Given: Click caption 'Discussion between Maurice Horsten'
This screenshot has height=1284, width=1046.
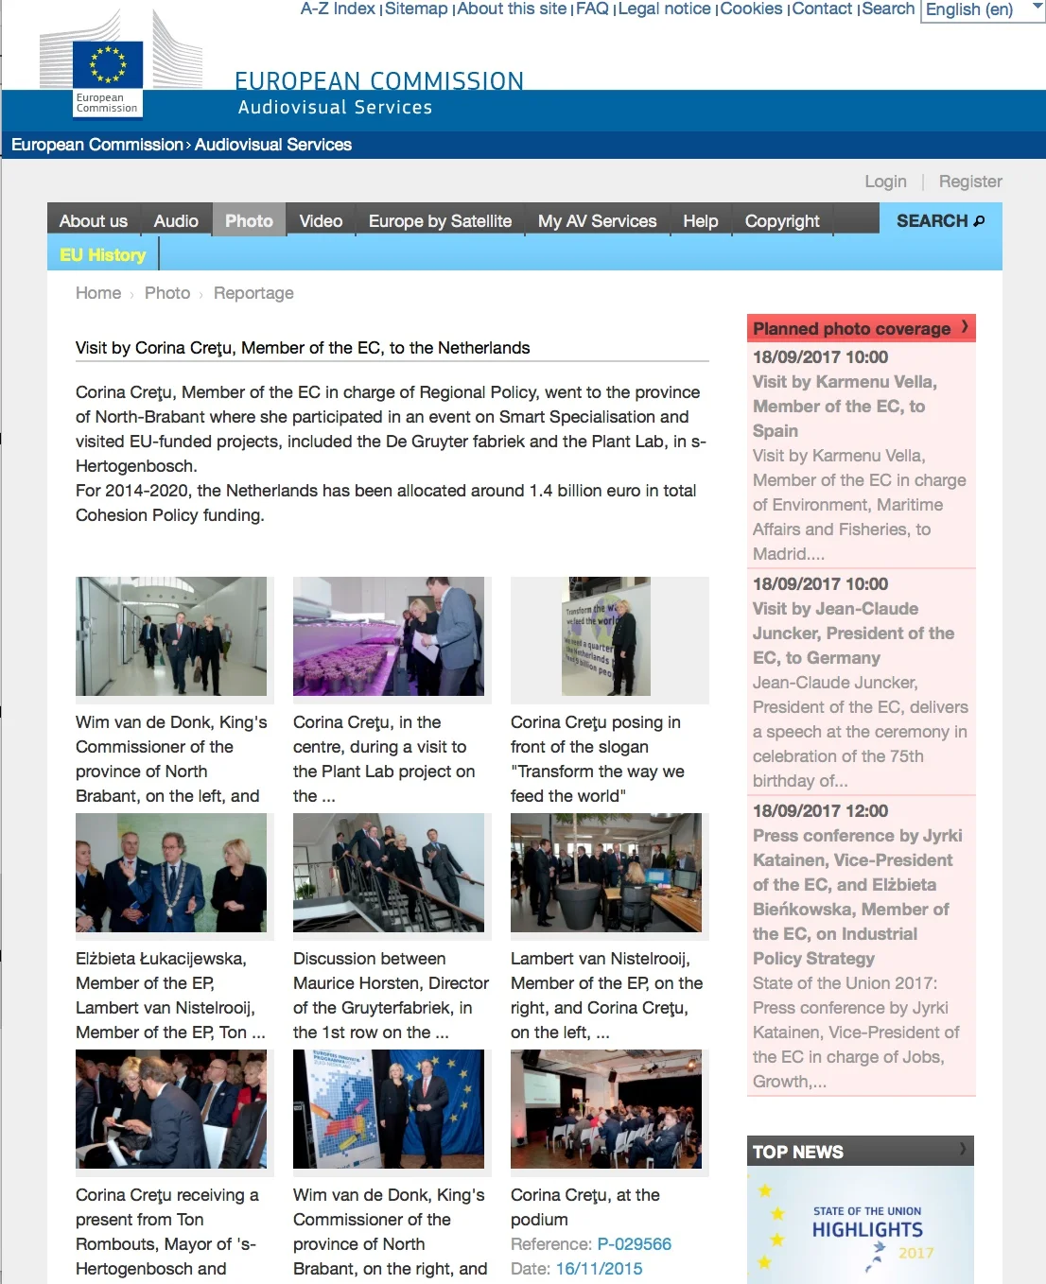Looking at the screenshot, I should pos(391,996).
